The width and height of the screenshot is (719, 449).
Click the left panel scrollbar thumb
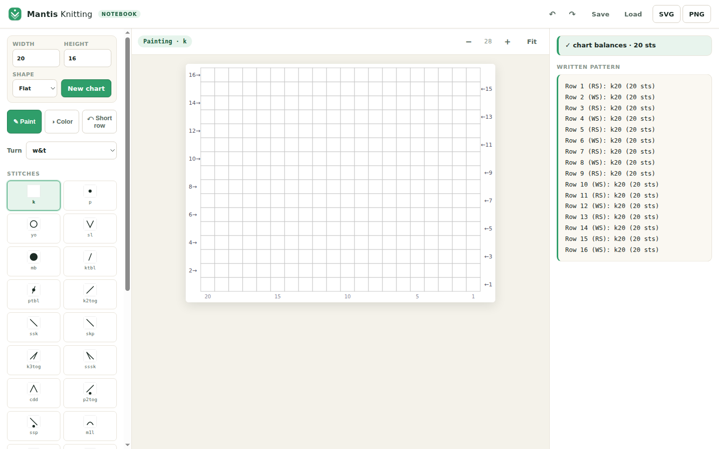point(127,164)
